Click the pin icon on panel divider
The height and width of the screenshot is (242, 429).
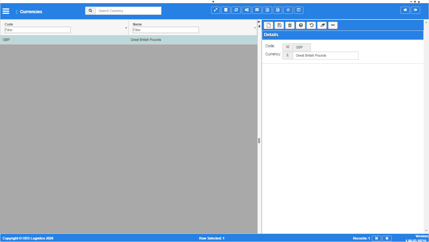pos(259,26)
